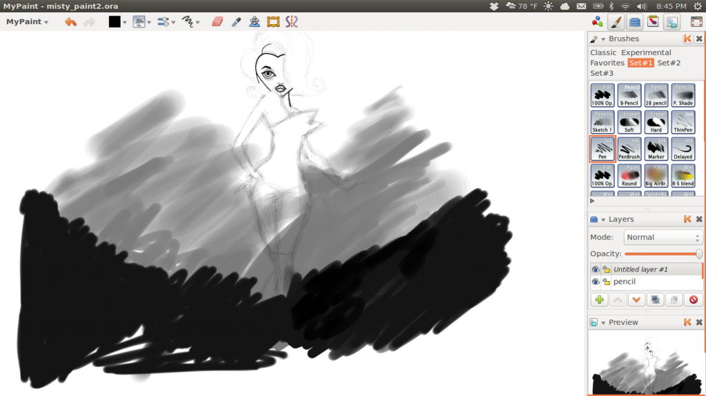Click the highlighted Set#1 brush group

pyautogui.click(x=641, y=63)
